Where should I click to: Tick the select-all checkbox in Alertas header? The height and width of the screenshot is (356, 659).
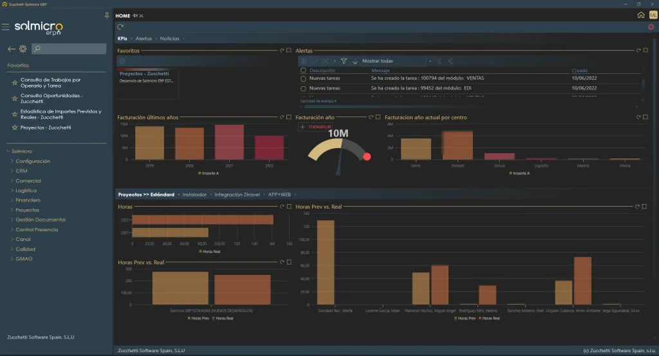point(303,70)
